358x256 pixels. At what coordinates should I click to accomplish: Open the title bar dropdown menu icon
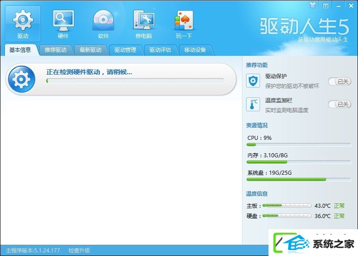[x=325, y=5]
